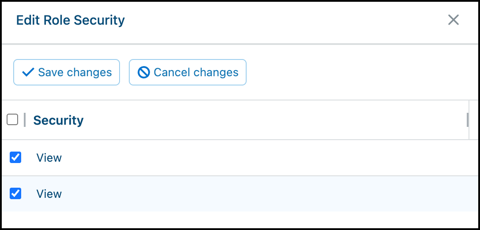Viewport: 480px width, 230px height.
Task: Uncheck the highlighted second View row checkbox
Action: point(15,193)
